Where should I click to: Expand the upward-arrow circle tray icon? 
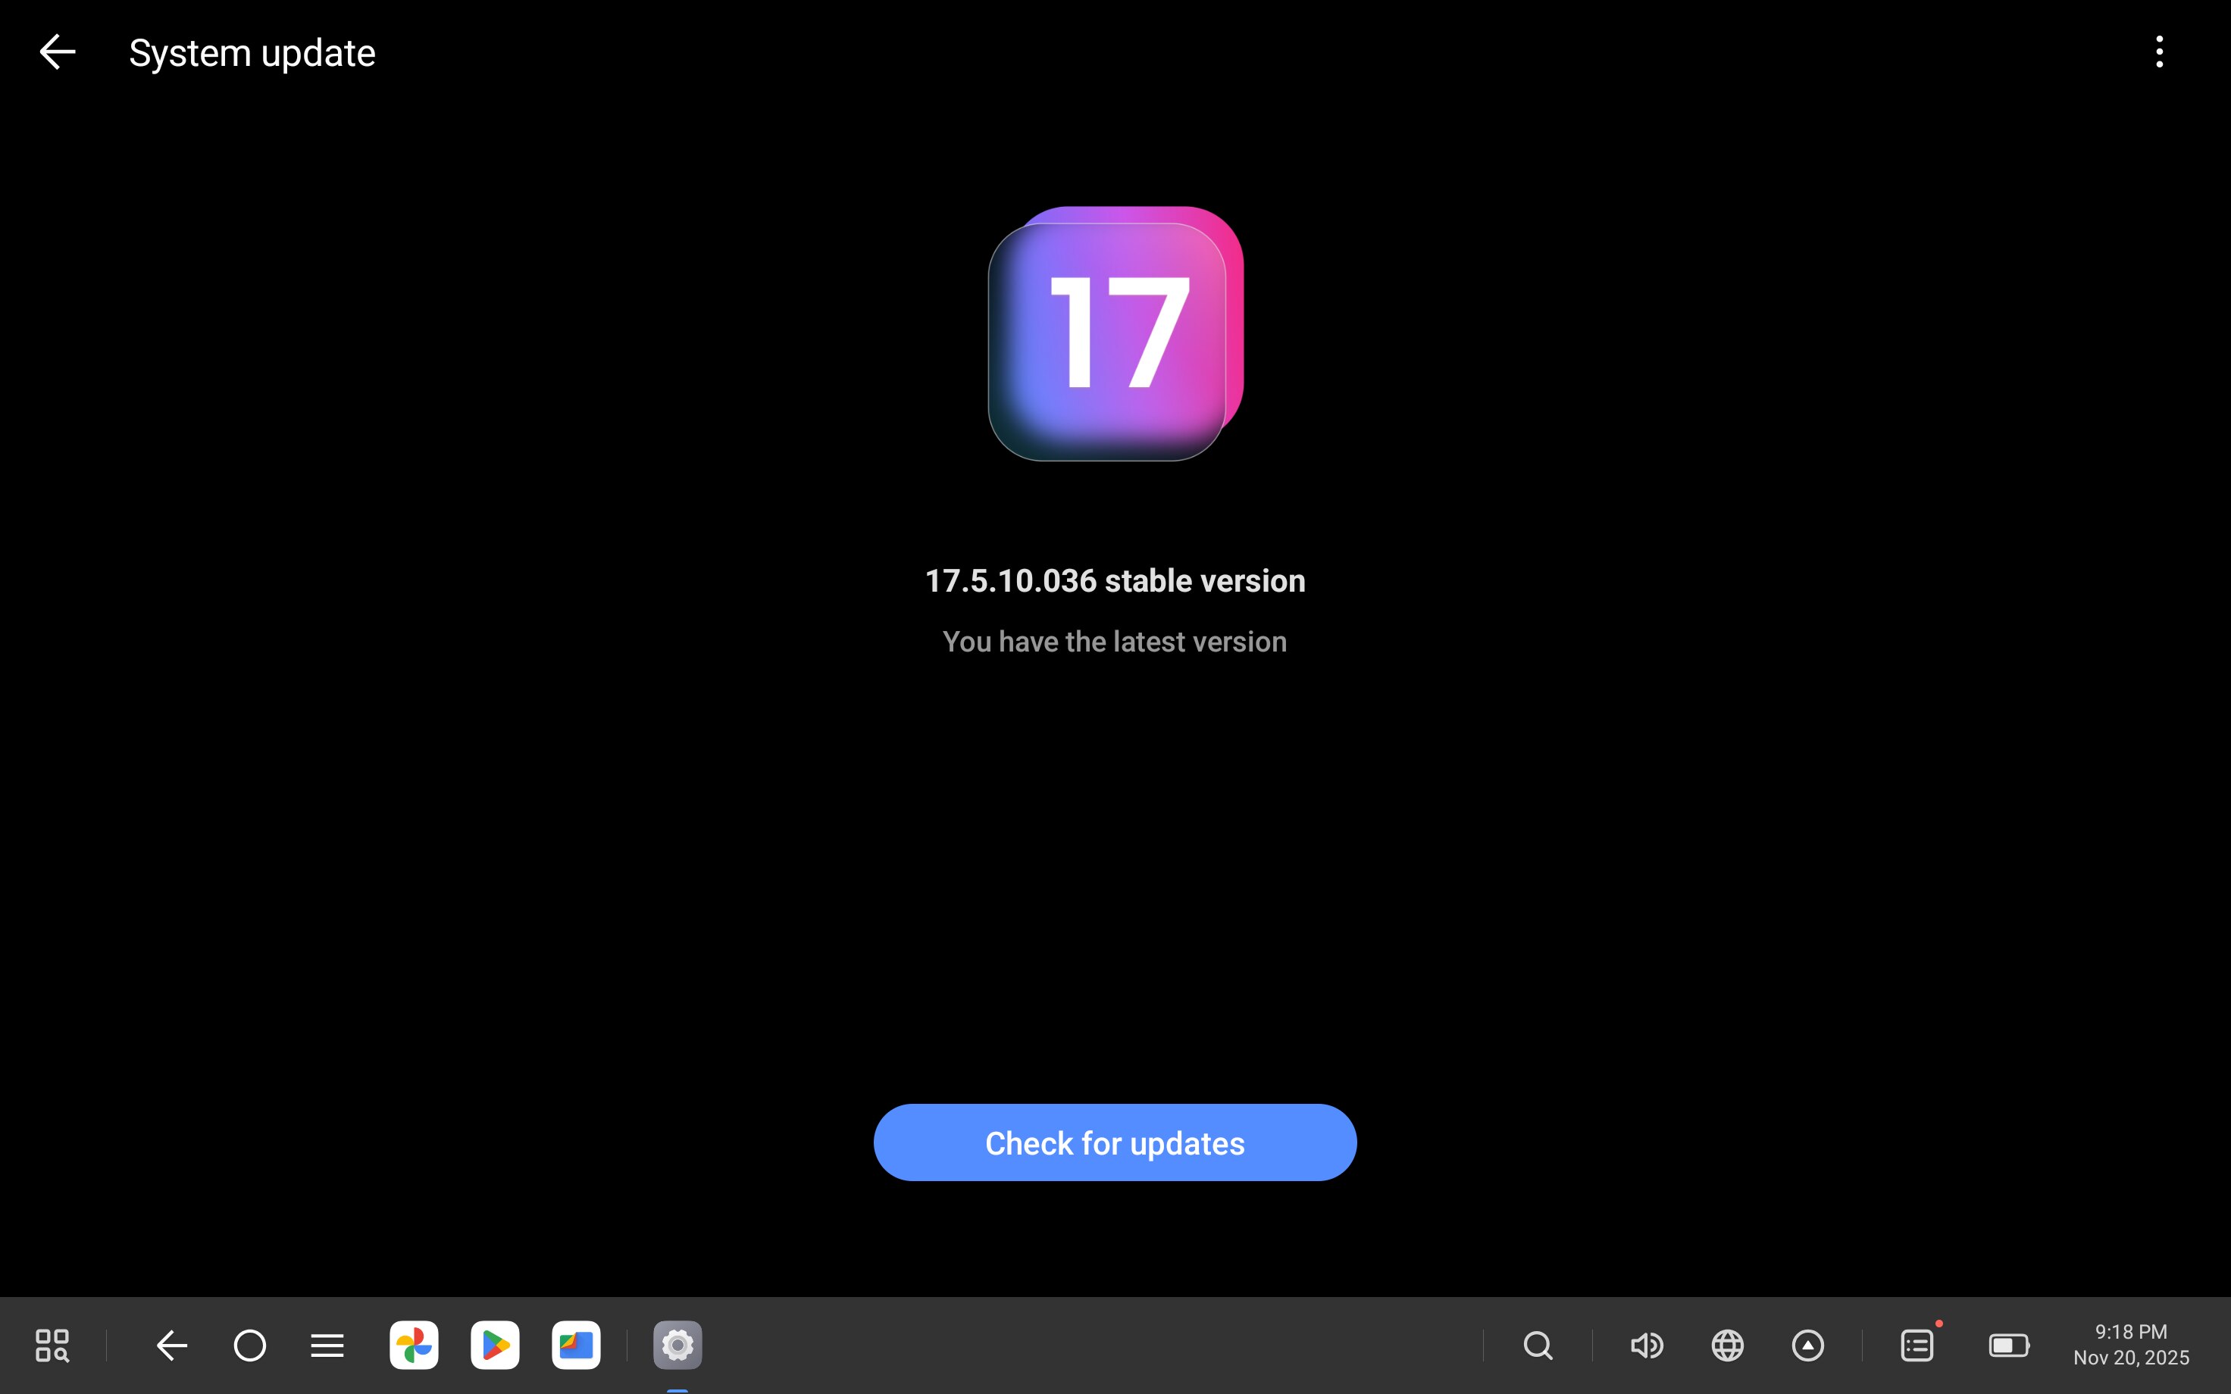tap(1808, 1346)
